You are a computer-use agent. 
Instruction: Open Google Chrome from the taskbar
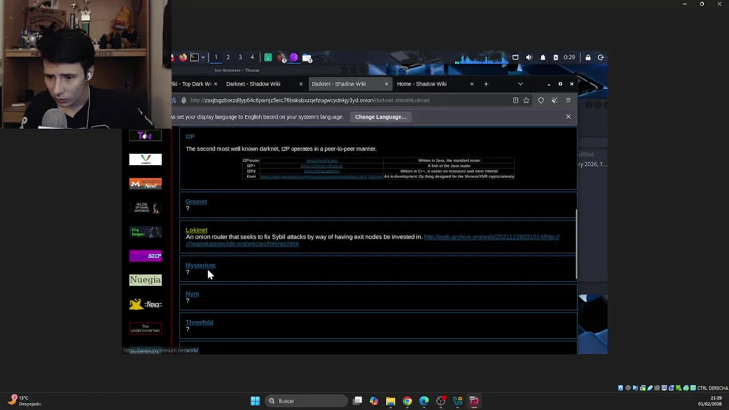(x=407, y=401)
